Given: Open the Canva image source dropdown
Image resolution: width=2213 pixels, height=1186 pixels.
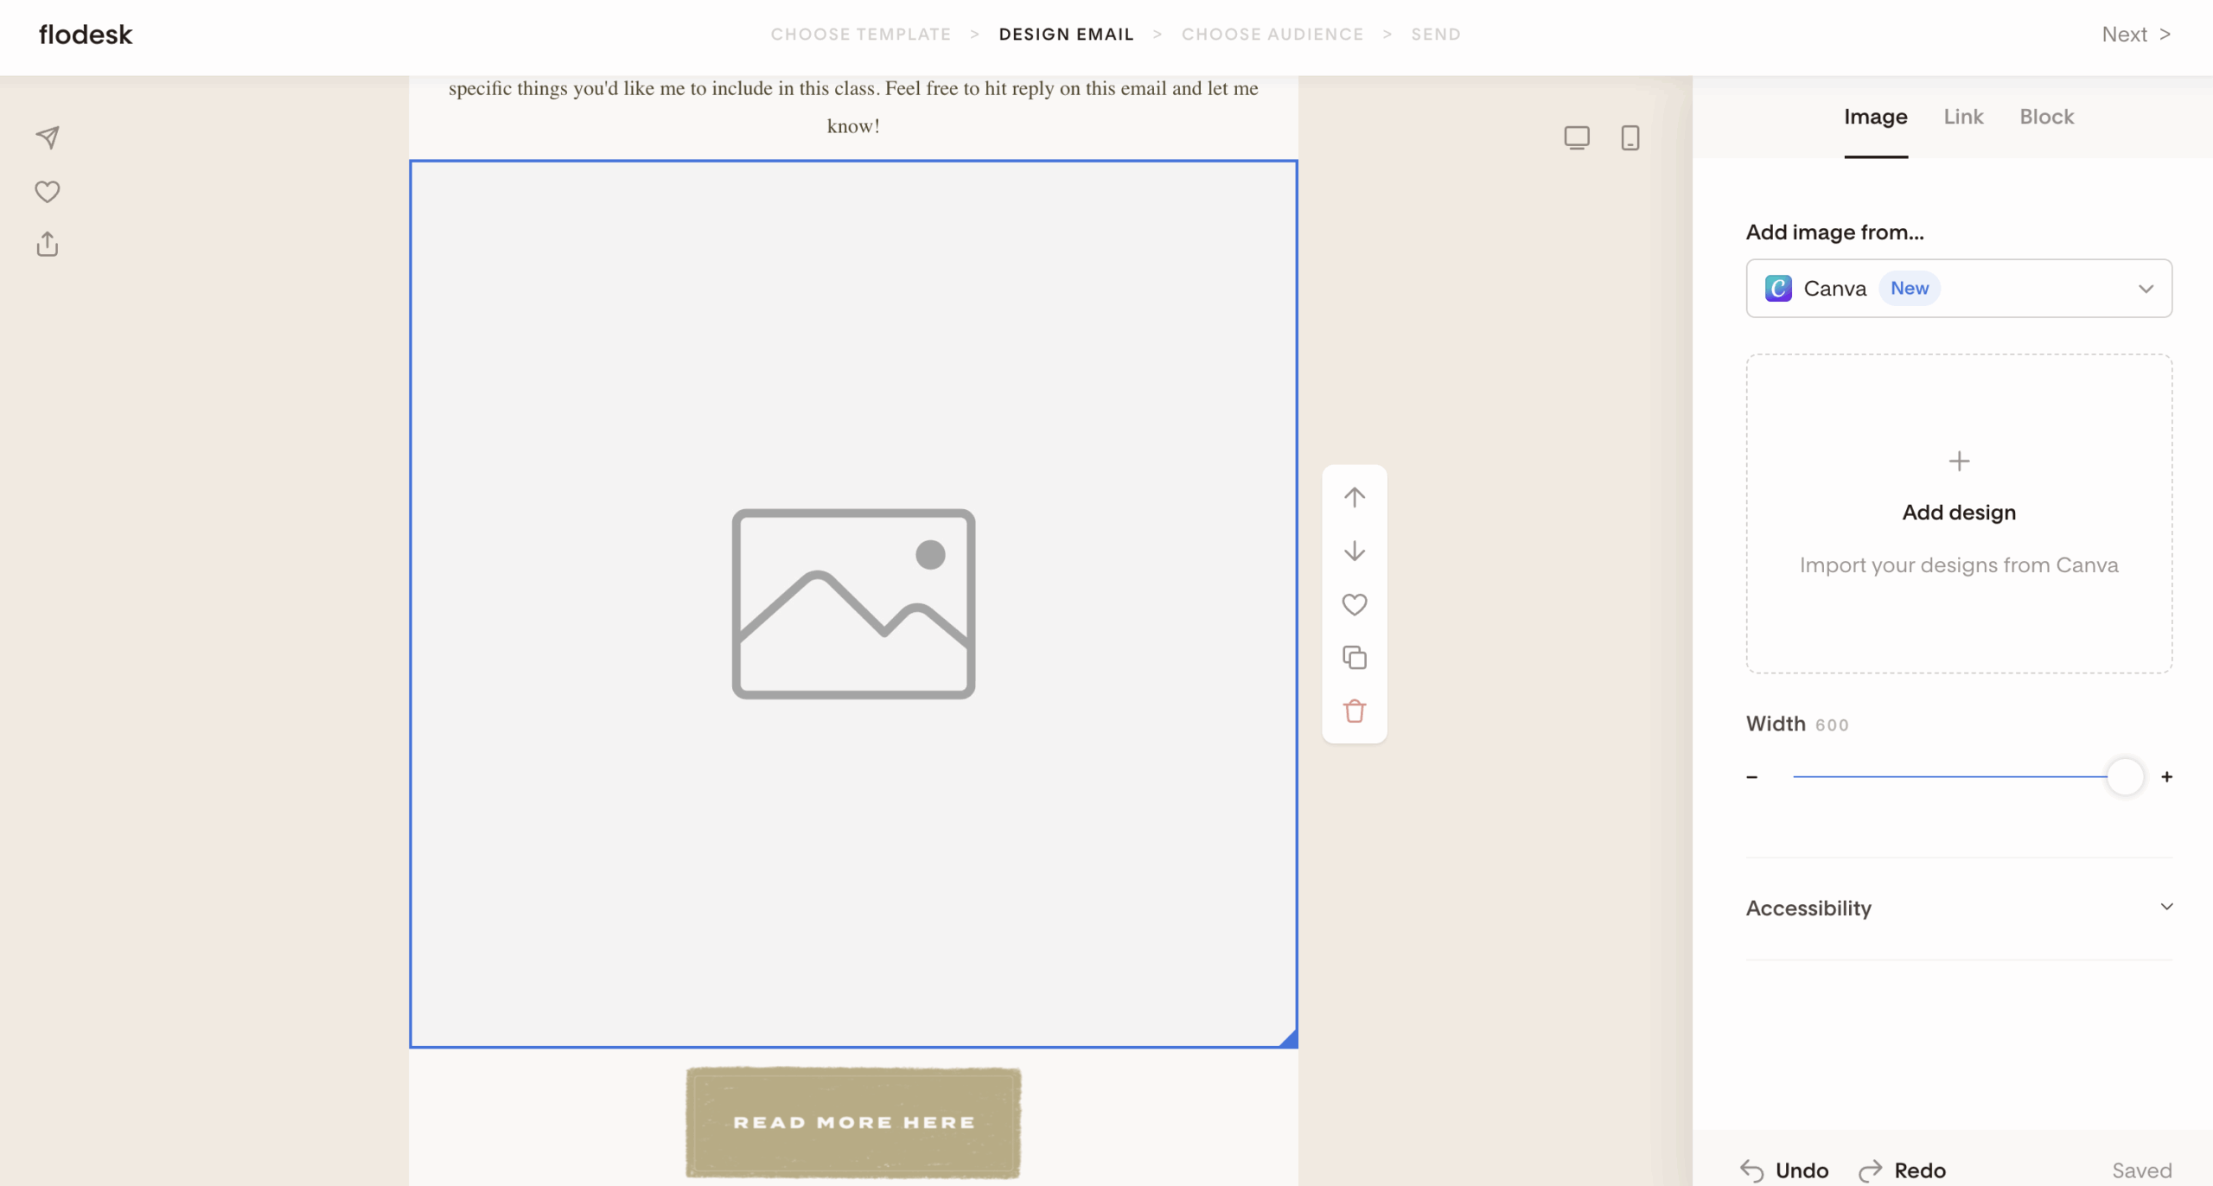Looking at the screenshot, I should click(x=1959, y=289).
